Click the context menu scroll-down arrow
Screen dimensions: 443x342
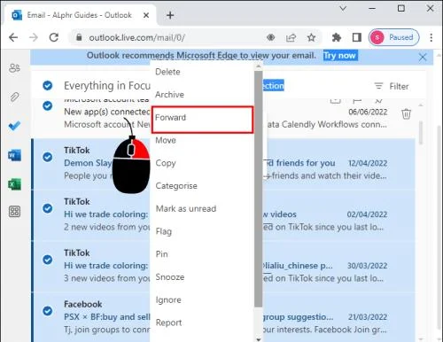pyautogui.click(x=259, y=339)
